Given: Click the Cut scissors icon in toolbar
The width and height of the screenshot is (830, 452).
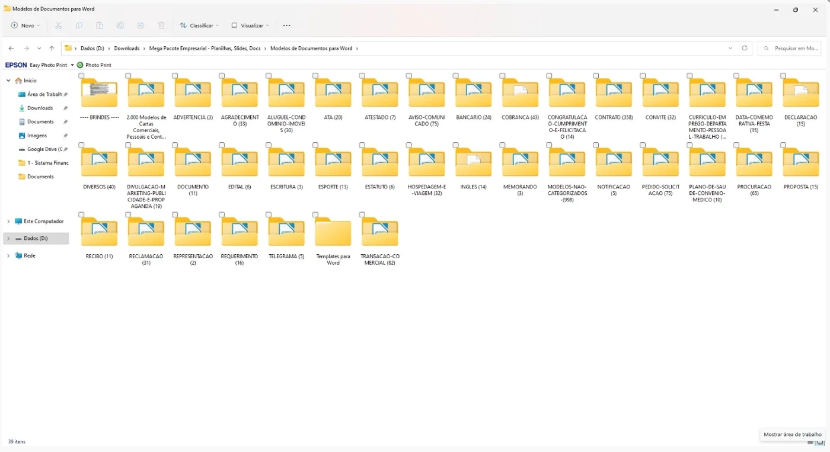Looking at the screenshot, I should 58,25.
